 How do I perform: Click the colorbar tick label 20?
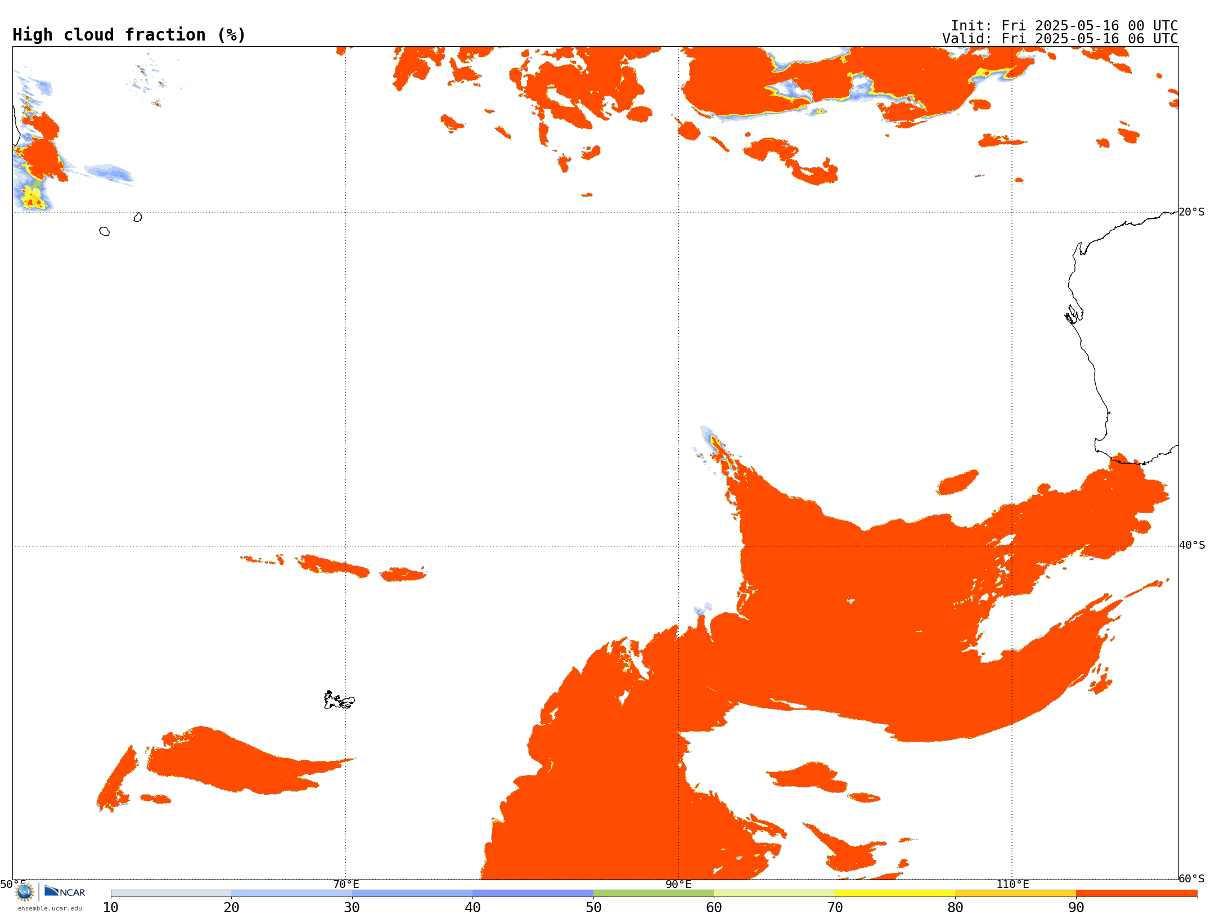pos(231,908)
